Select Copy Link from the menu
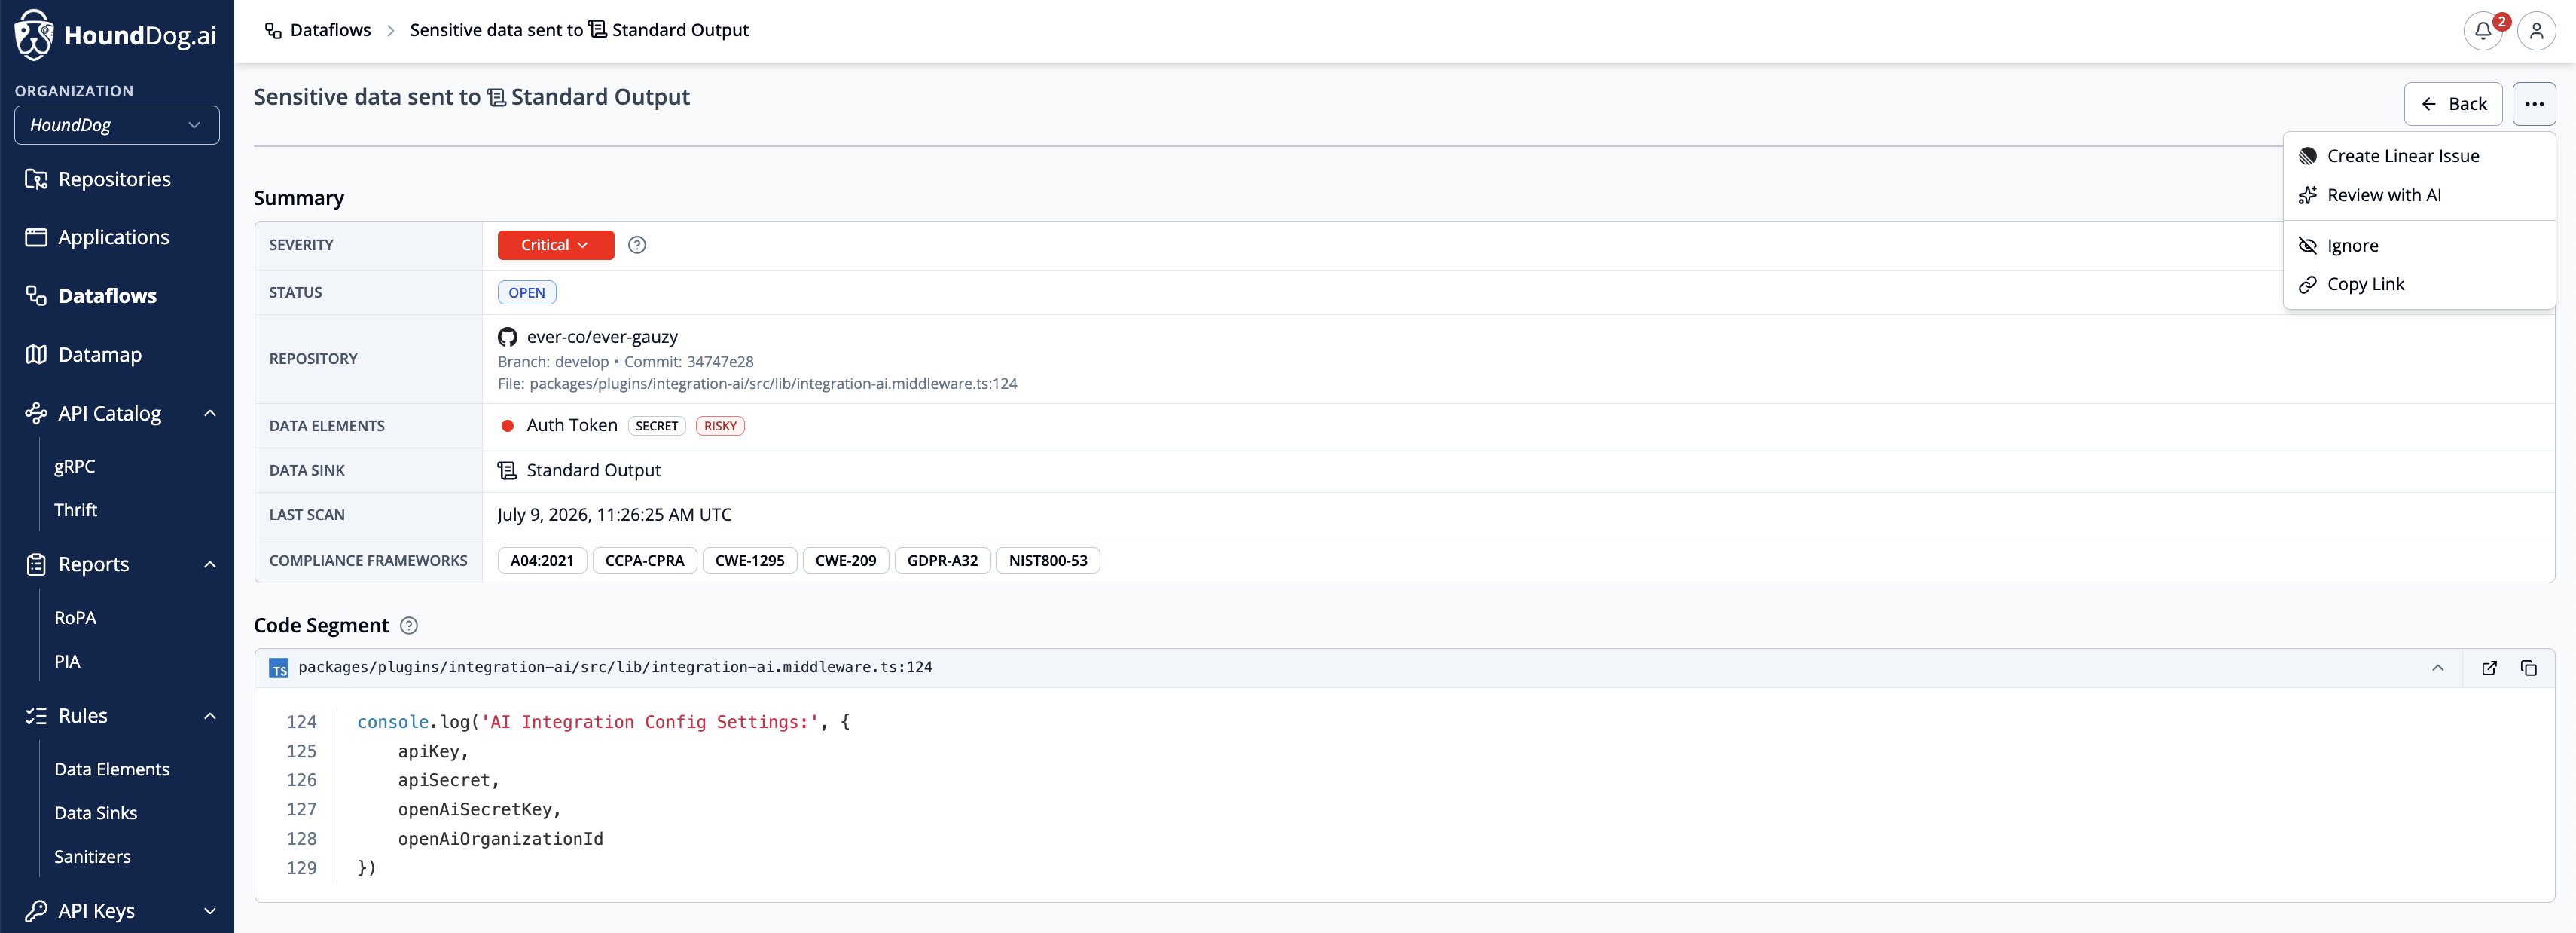This screenshot has height=933, width=2576. (2419, 286)
